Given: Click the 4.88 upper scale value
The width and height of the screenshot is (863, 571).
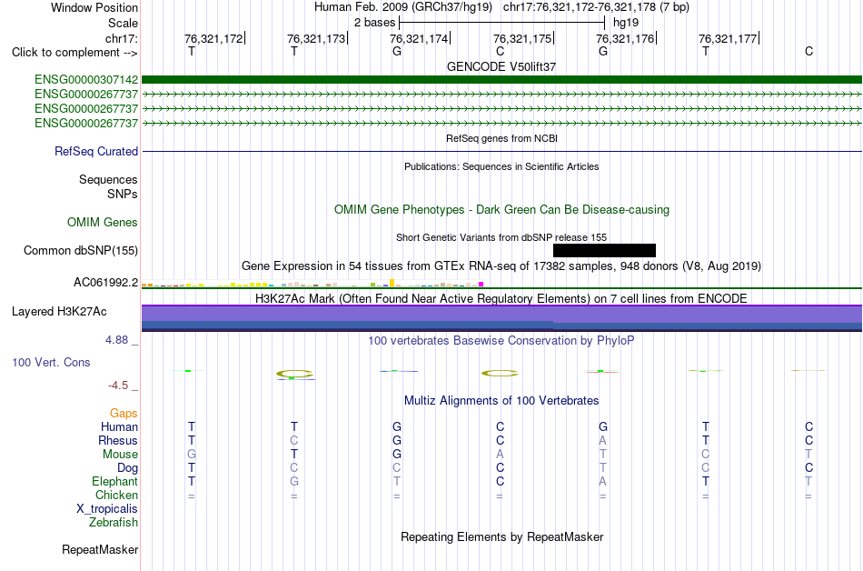Looking at the screenshot, I should [116, 340].
